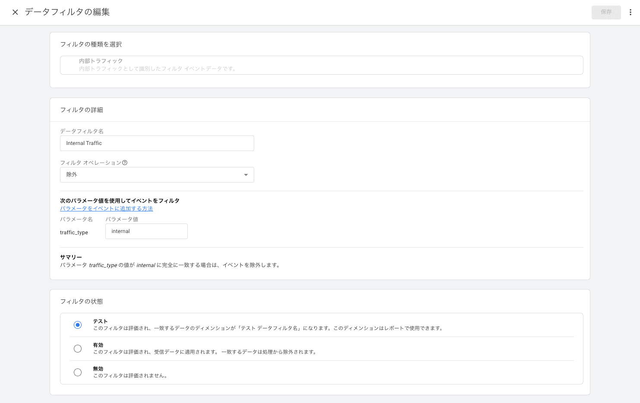Select the テスト radio button

coord(78,325)
